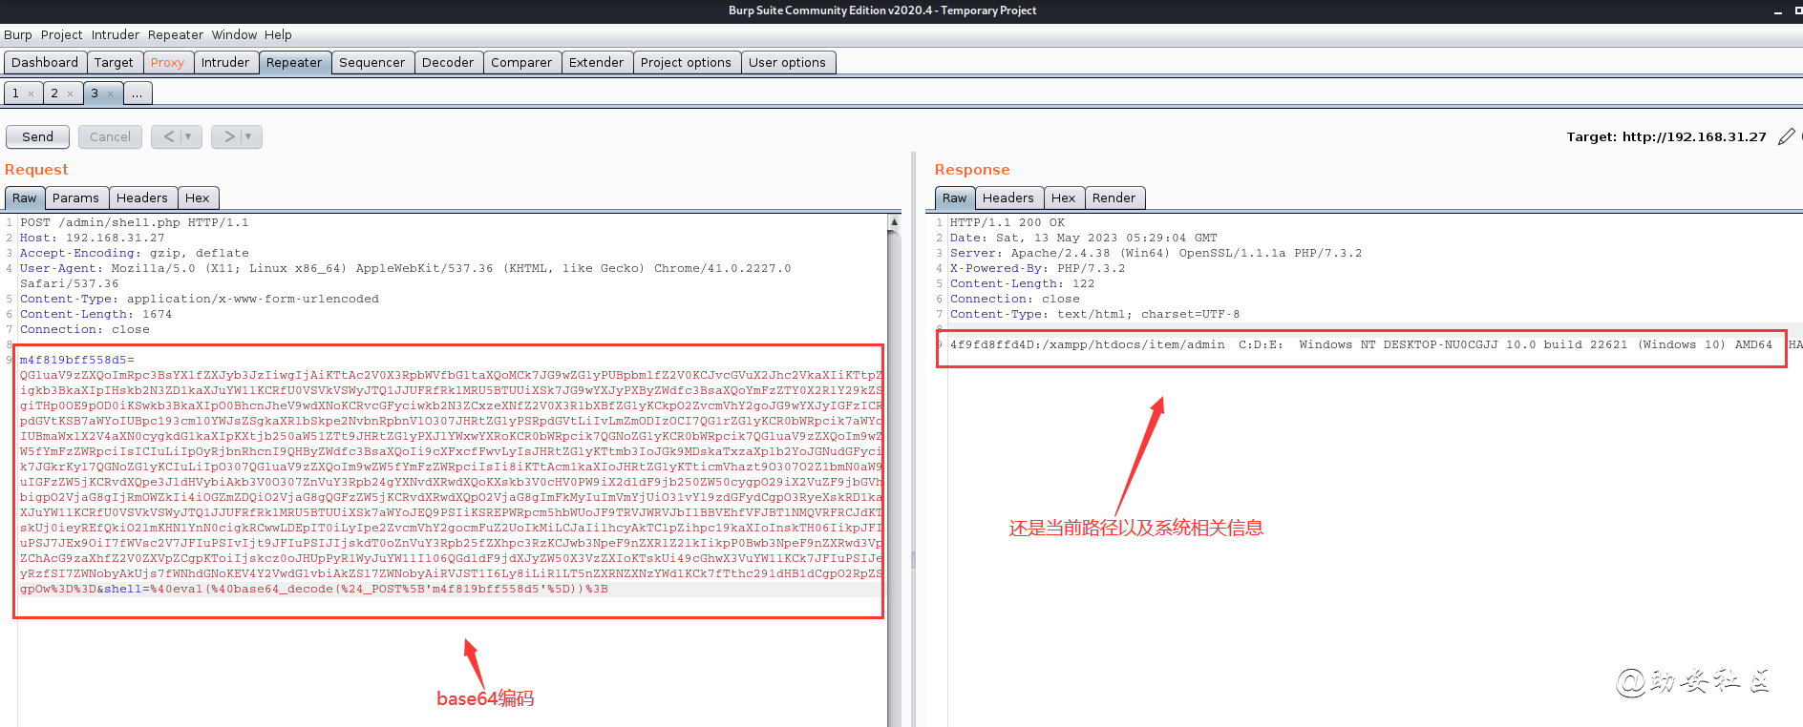Close Repeater tab 1 with its x

pyautogui.click(x=31, y=93)
